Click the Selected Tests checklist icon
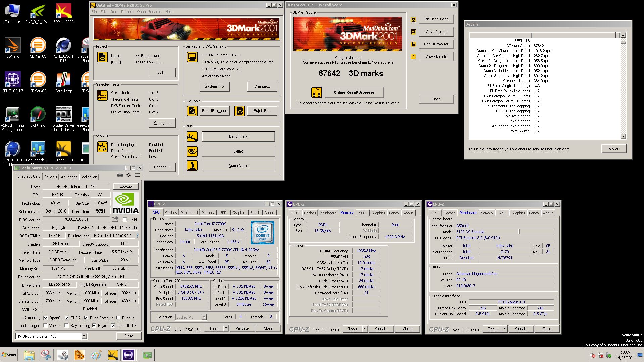This screenshot has height=362, width=644. tap(102, 95)
